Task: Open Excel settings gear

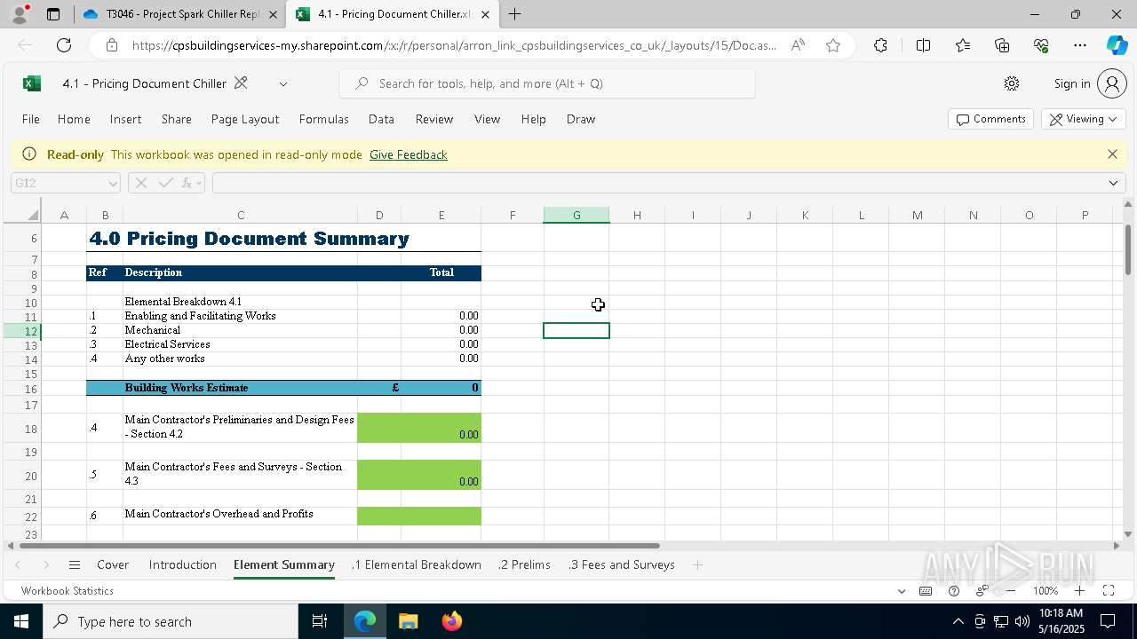Action: [1011, 83]
